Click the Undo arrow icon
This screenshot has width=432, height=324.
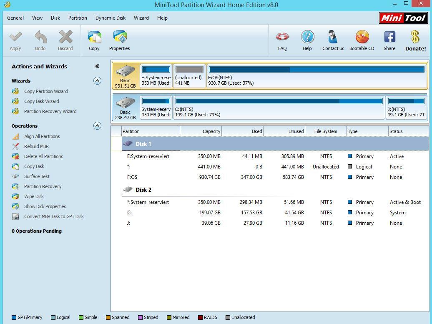(x=40, y=37)
